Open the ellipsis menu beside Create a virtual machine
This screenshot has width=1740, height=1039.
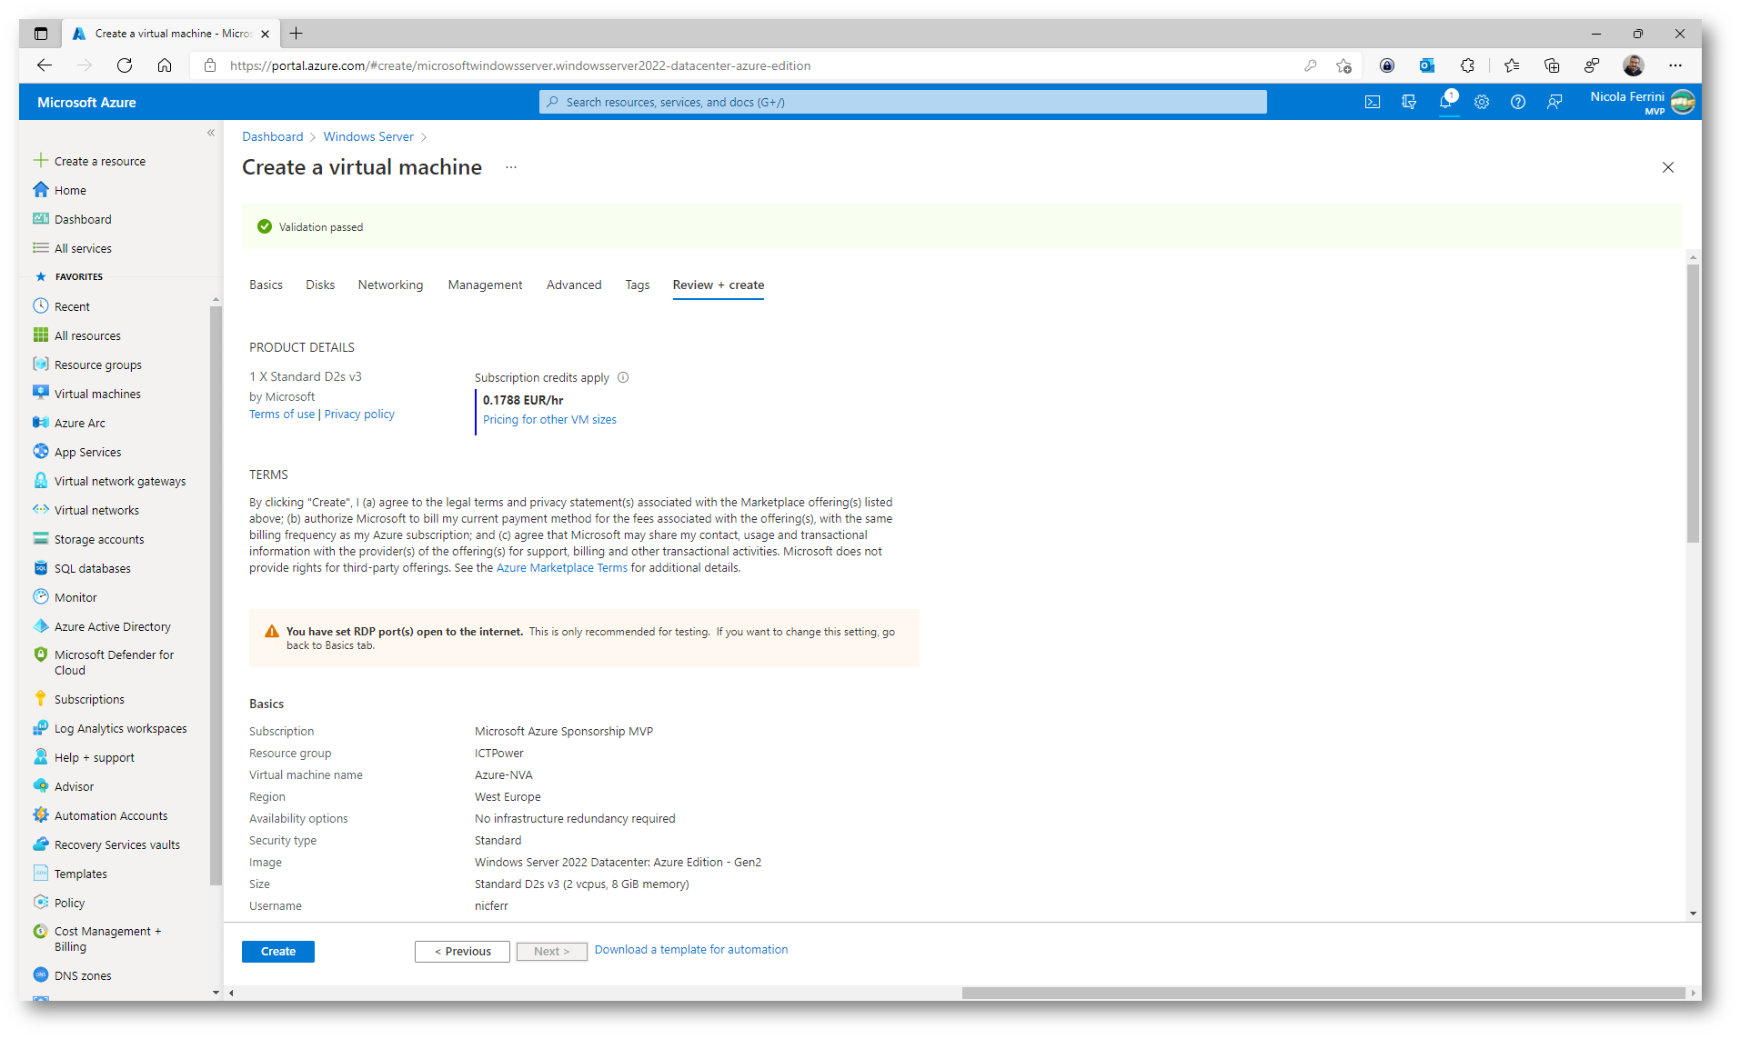click(x=511, y=167)
